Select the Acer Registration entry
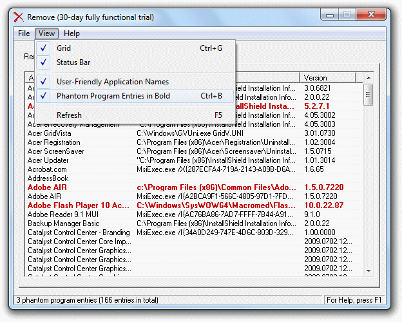 point(54,142)
